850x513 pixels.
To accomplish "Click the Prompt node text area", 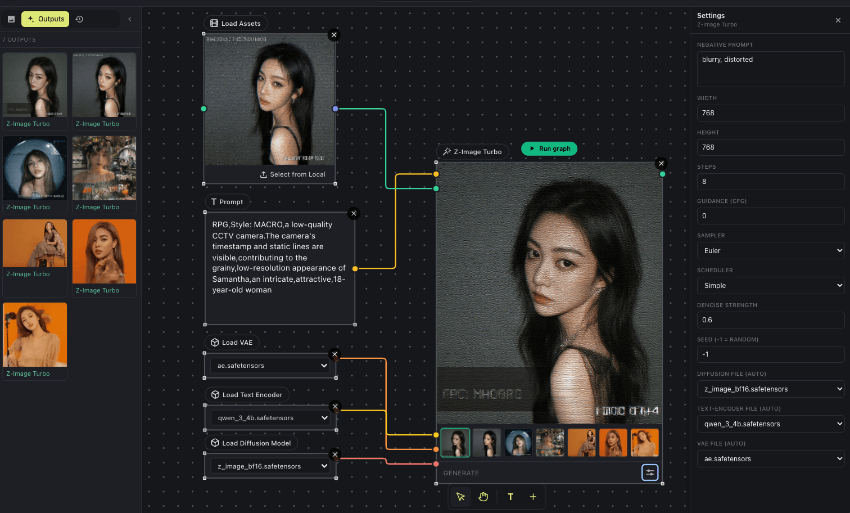I will tap(280, 268).
